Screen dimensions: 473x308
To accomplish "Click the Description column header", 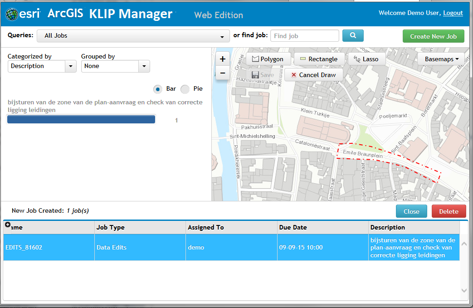I will tap(414, 227).
